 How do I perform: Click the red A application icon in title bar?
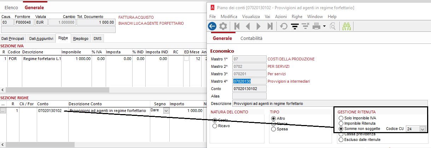pos(212,7)
